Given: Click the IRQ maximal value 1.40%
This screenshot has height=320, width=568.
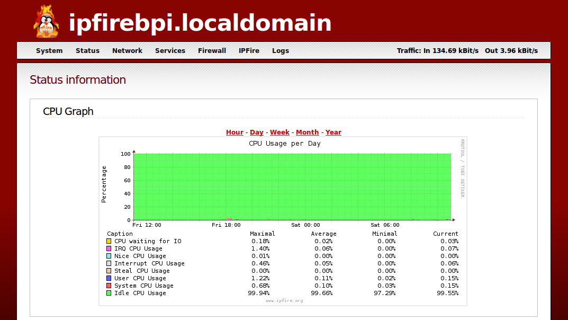Looking at the screenshot, I should pos(260,248).
